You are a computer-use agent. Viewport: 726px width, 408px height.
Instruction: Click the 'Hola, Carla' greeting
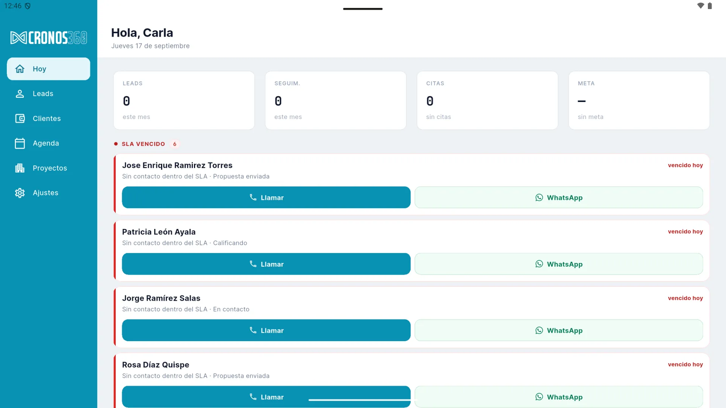142,33
